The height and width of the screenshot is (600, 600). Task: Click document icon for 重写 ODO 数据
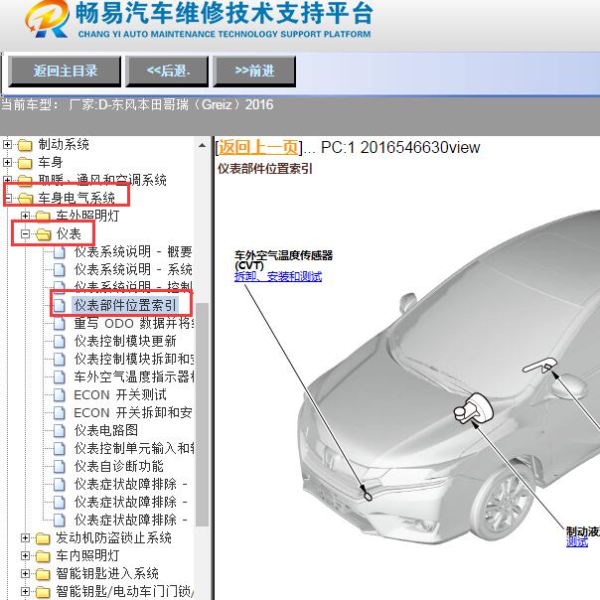tap(59, 323)
